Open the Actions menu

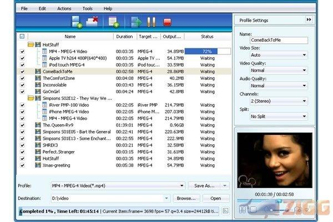64,9
